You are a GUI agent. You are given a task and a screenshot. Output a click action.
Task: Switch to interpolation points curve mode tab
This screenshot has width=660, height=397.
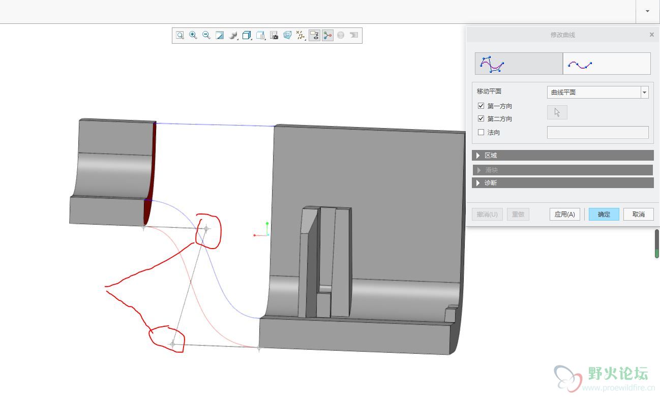(607, 64)
